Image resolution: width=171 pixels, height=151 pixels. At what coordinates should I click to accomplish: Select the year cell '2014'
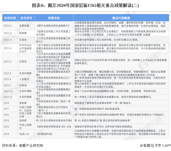6,134
